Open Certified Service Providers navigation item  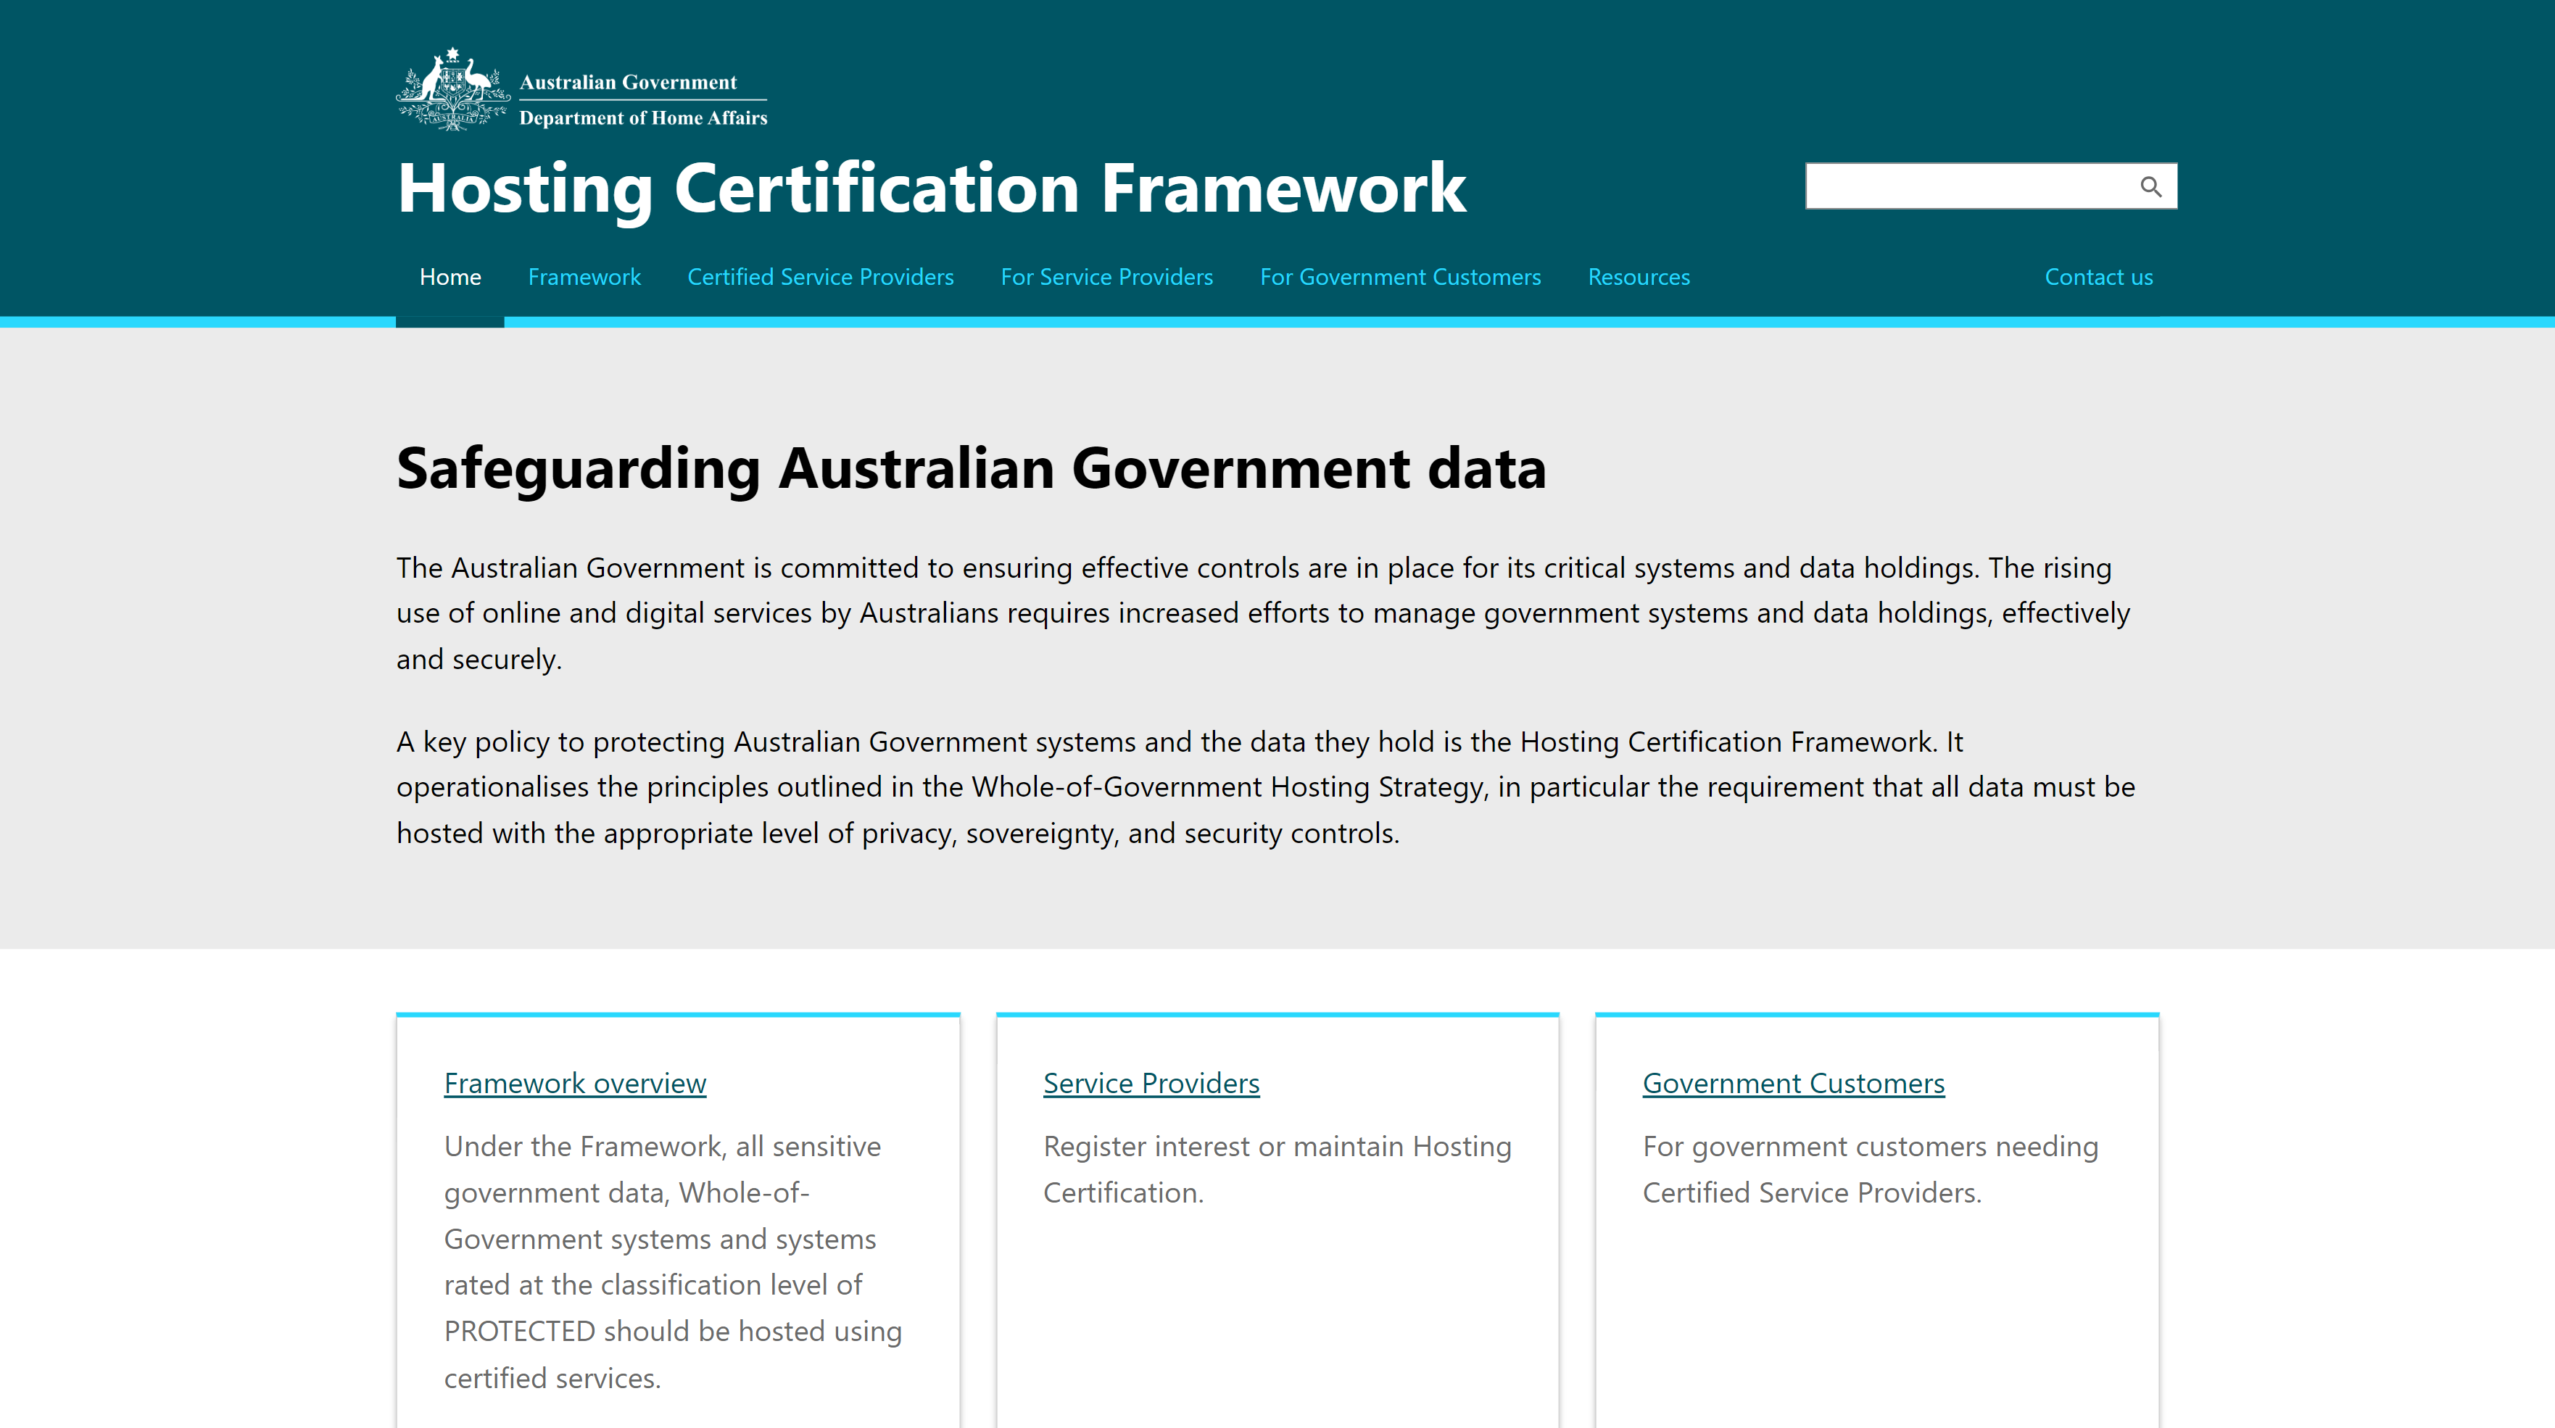click(x=820, y=277)
